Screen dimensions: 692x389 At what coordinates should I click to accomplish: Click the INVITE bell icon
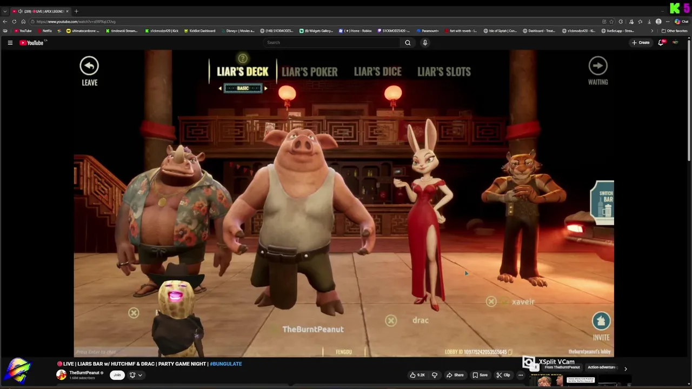click(x=601, y=321)
